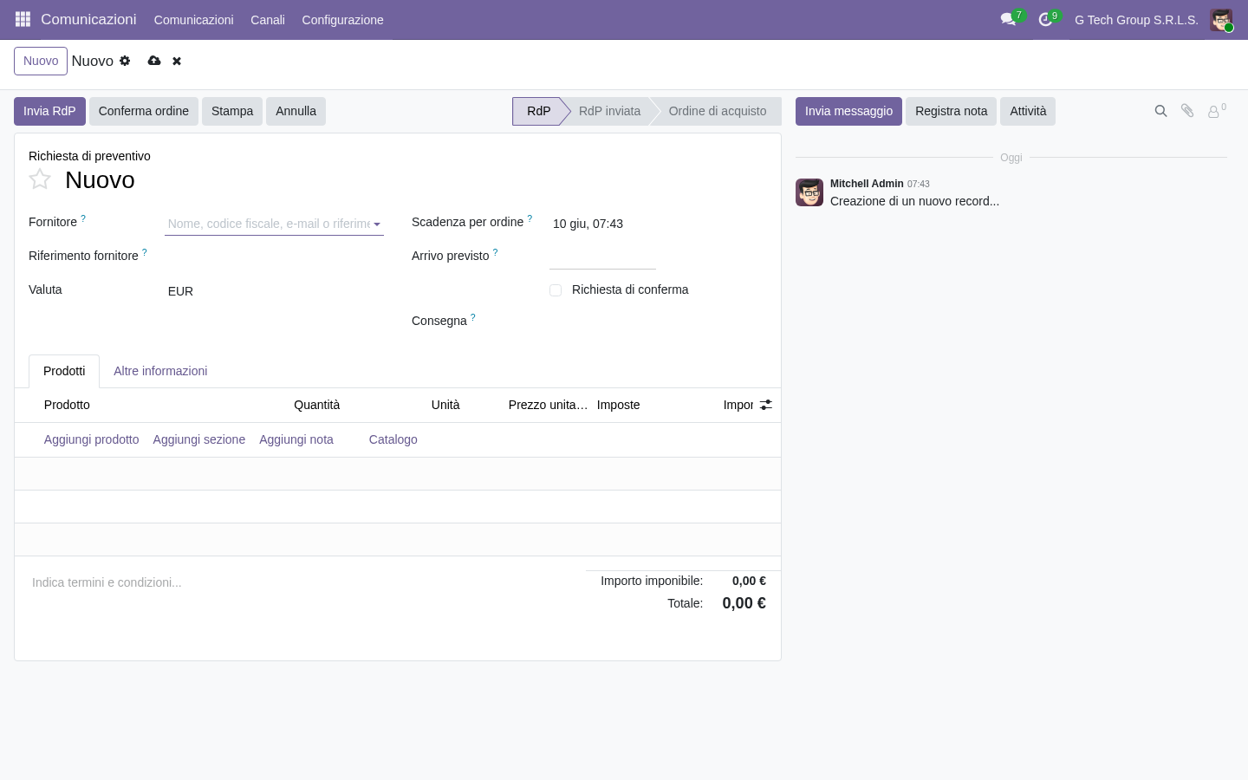Screen dimensions: 1248x780
Task: Select the Ordine di acquisto status stage
Action: [x=718, y=111]
